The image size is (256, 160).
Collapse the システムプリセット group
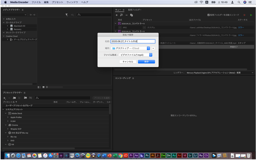(x=3, y=109)
